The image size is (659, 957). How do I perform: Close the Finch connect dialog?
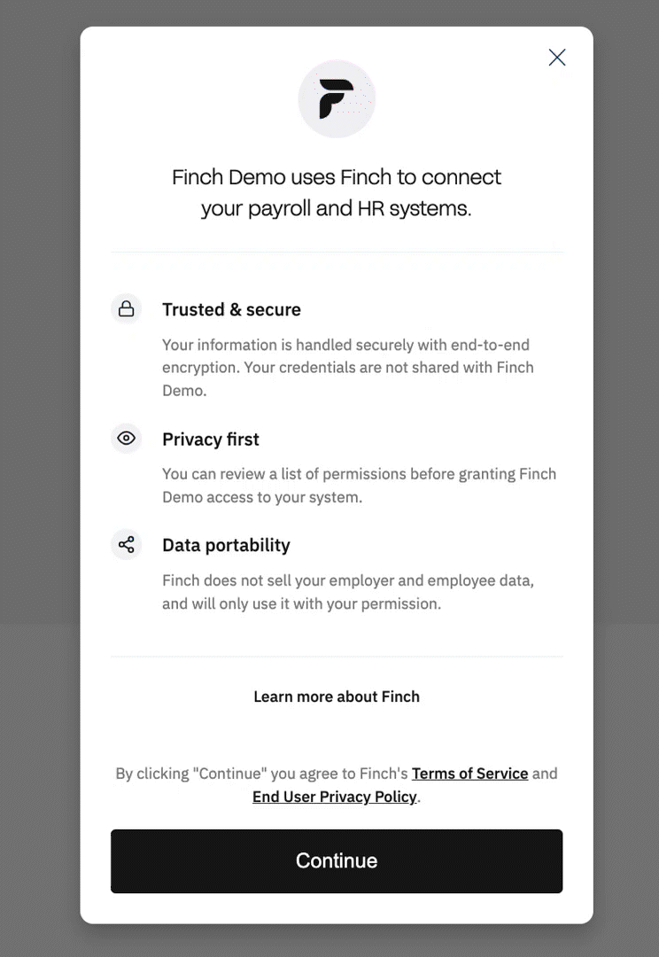[557, 58]
